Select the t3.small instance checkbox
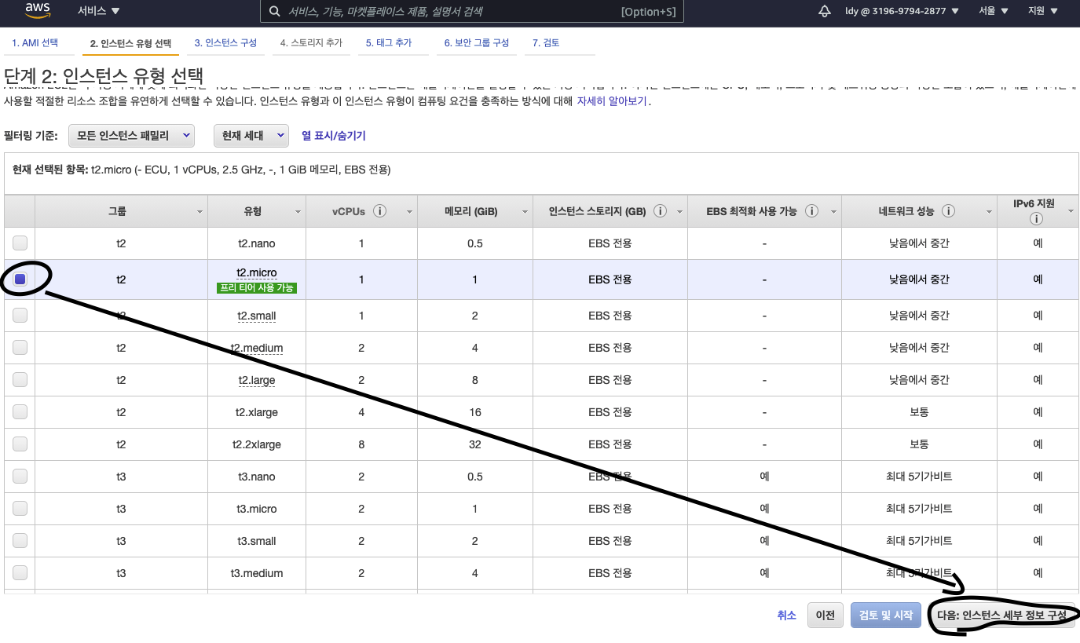Screen dimensions: 1080x643 pyautogui.click(x=20, y=540)
